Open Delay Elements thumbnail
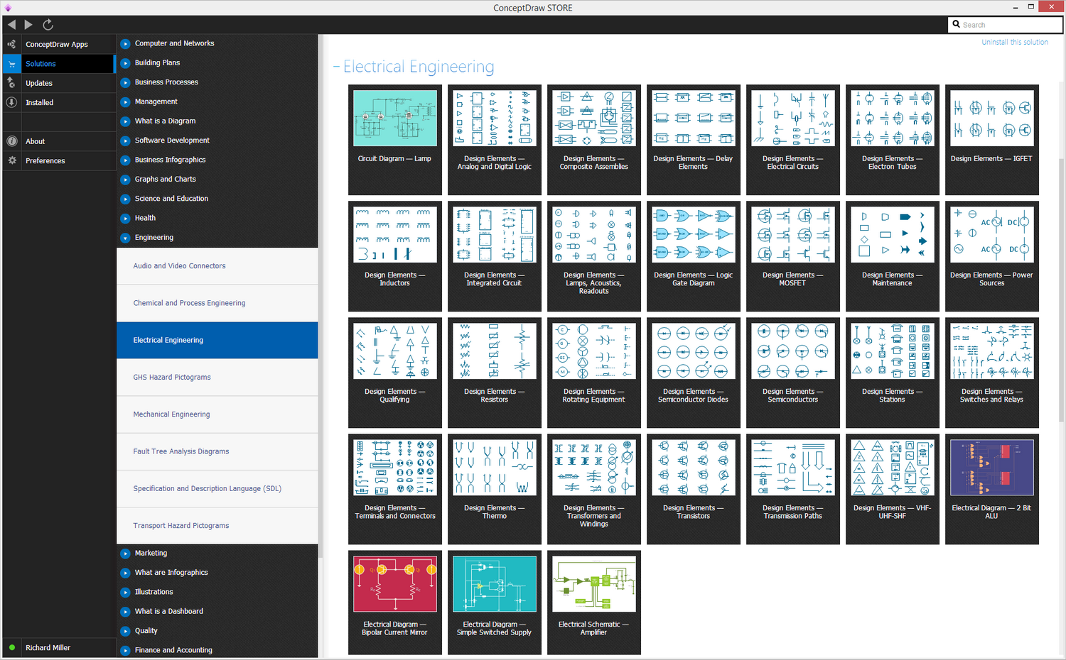Image resolution: width=1066 pixels, height=660 pixels. tap(694, 119)
